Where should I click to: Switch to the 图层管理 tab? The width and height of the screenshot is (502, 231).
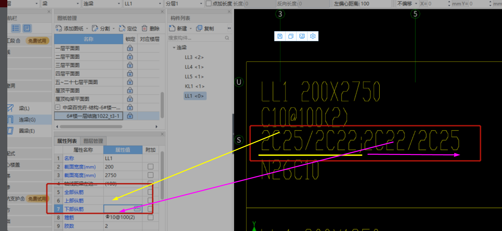(93, 141)
